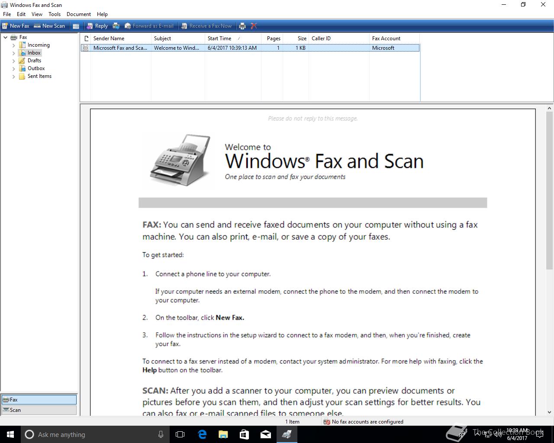
Task: Click the Windows Fax and Scan taskbar icon
Action: click(287, 434)
